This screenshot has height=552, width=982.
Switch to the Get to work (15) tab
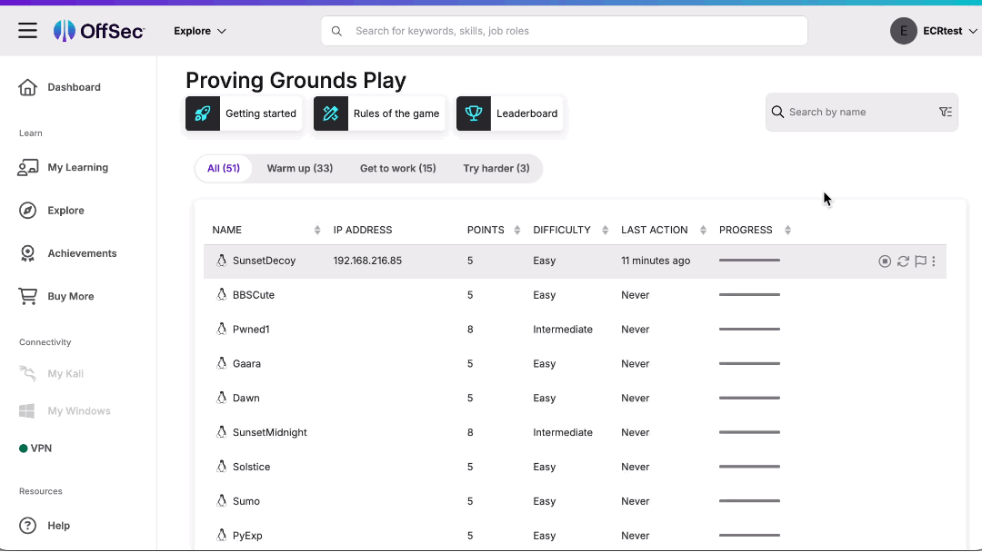[397, 169]
